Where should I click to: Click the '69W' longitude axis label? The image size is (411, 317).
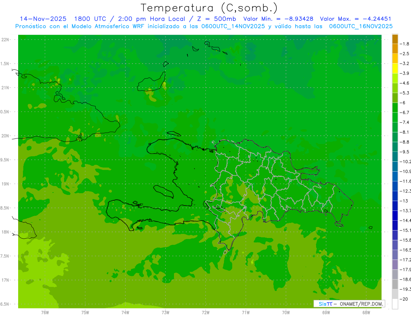[326, 313]
